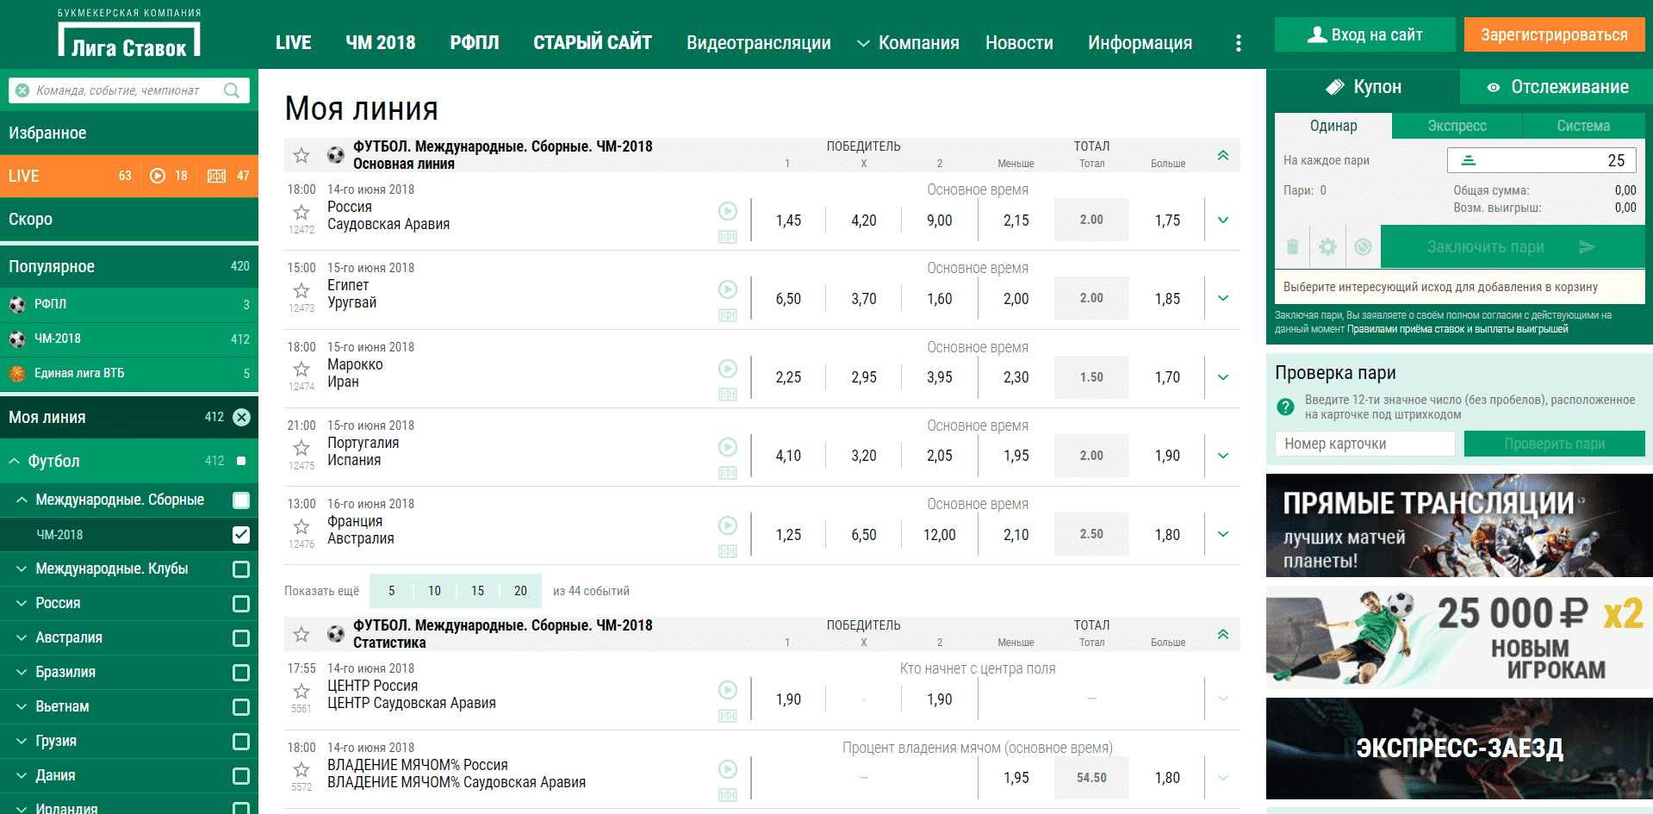Open the three-dot more menu in header
The image size is (1653, 814).
click(x=1238, y=43)
